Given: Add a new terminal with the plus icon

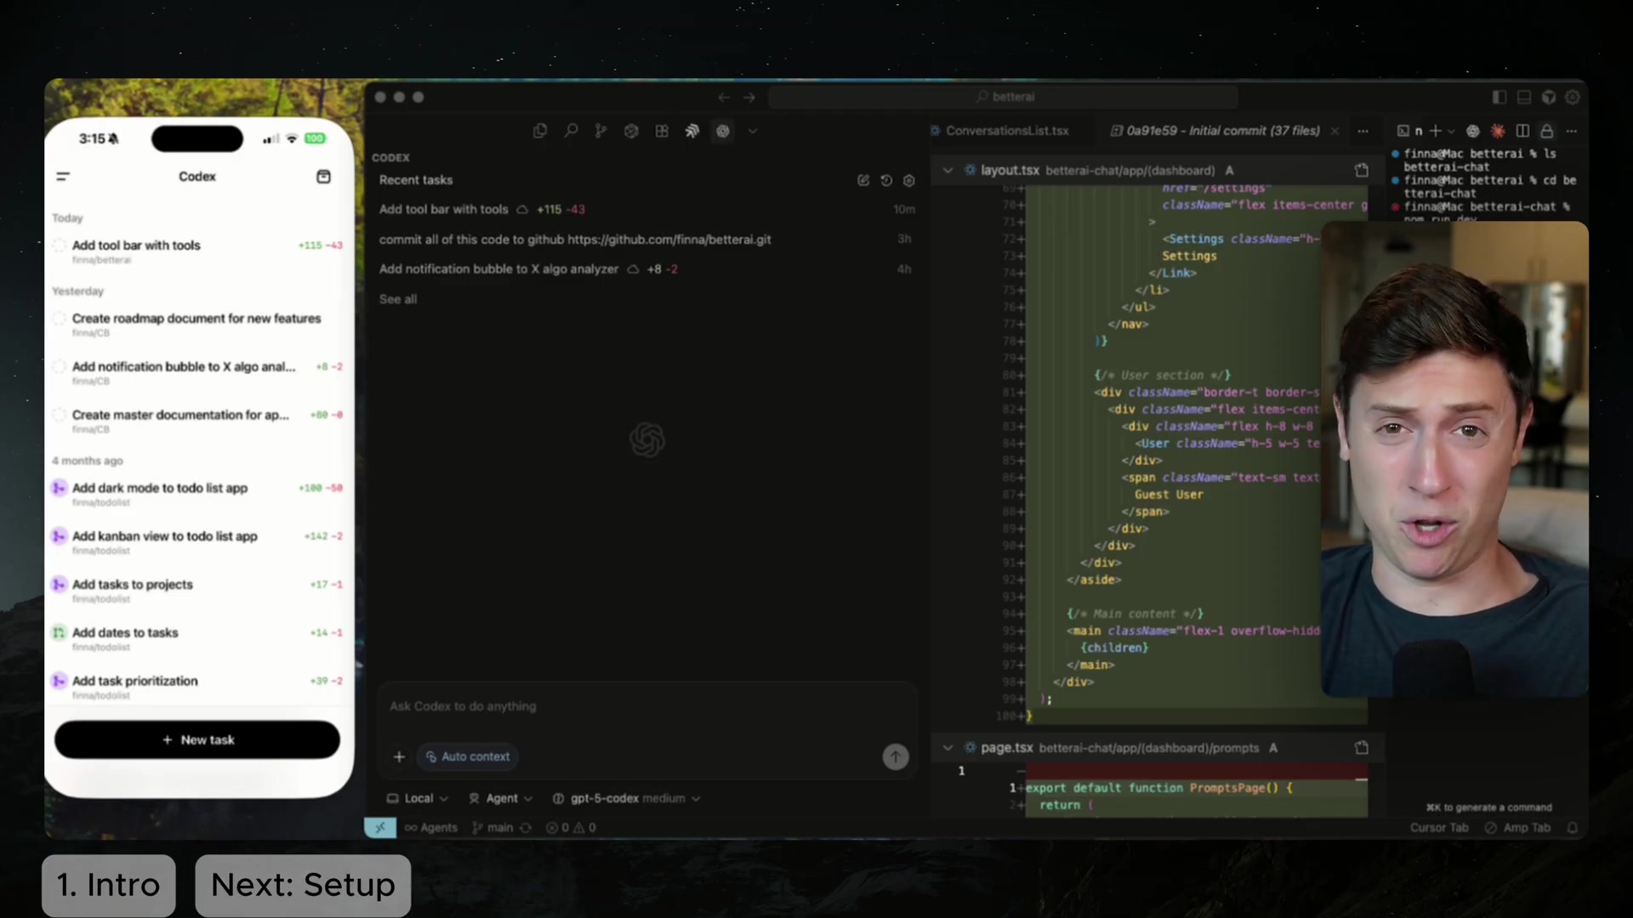Looking at the screenshot, I should click(1436, 131).
